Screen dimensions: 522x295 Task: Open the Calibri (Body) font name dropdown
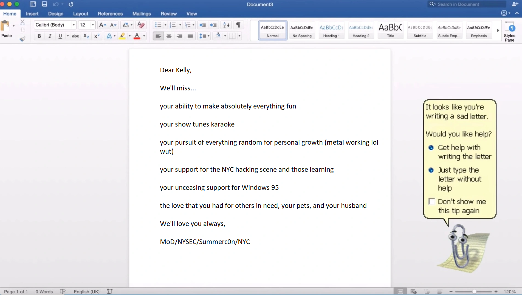74,25
